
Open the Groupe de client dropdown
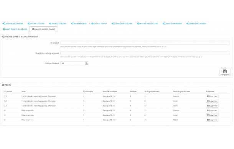coord(74,63)
